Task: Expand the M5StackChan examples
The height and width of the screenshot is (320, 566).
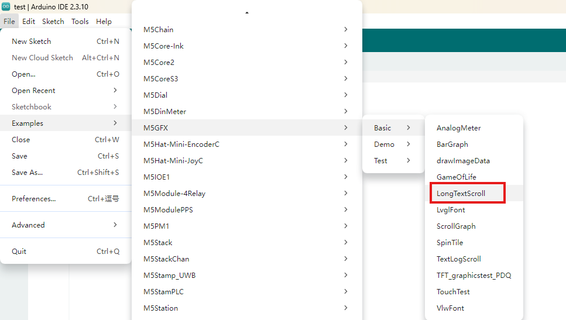Action: [x=247, y=259]
